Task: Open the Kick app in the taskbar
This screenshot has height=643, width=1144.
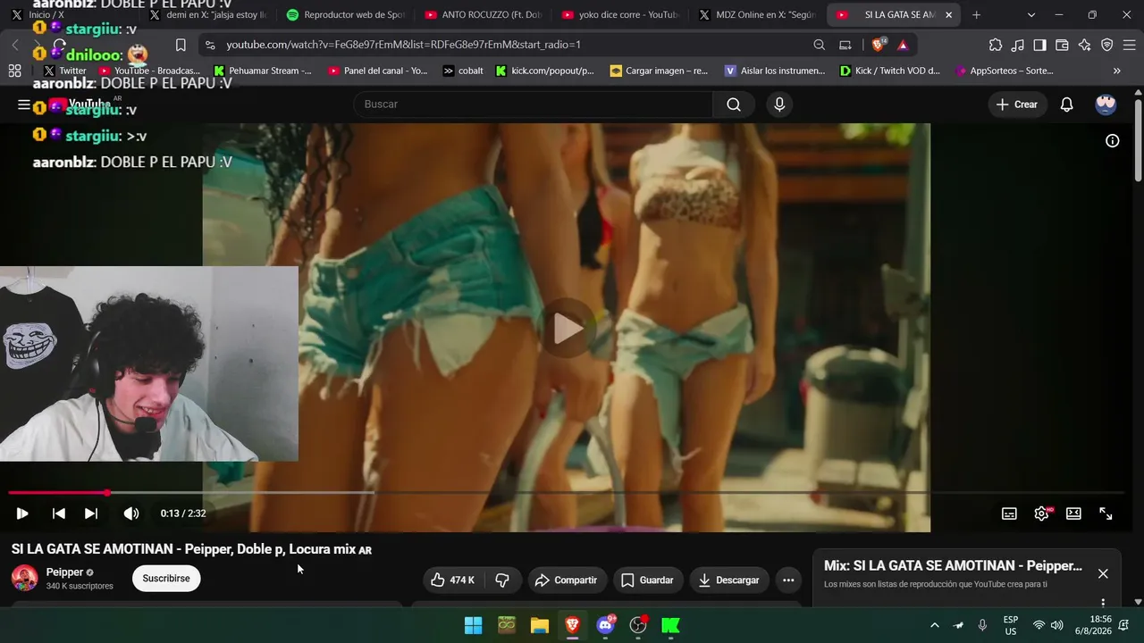Action: 671,625
